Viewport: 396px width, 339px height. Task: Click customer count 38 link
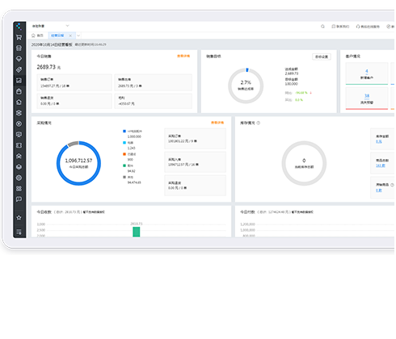click(367, 96)
